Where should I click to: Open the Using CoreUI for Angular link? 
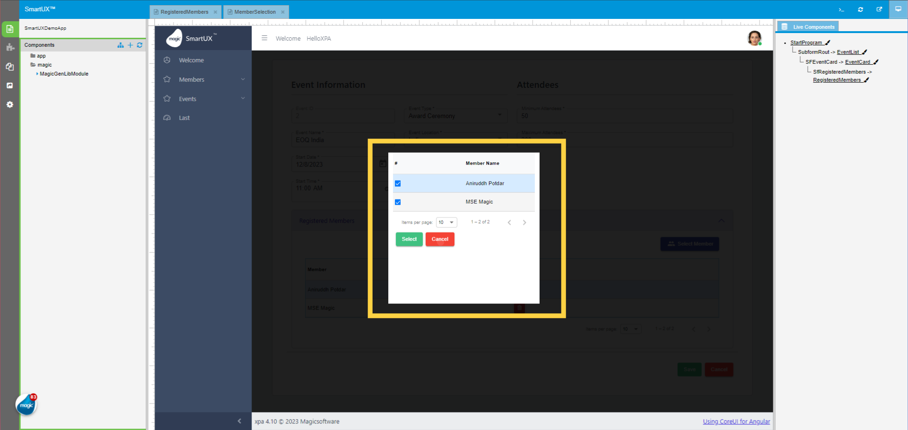tap(736, 421)
